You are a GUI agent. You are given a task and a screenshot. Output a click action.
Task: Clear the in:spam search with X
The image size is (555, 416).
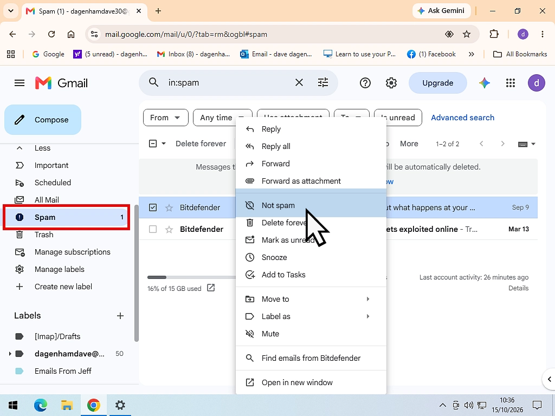(299, 82)
